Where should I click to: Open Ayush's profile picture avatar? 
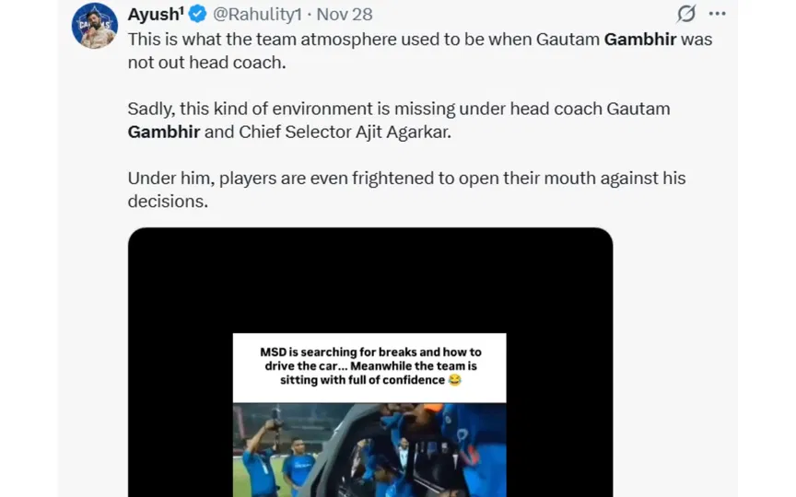tap(95, 26)
